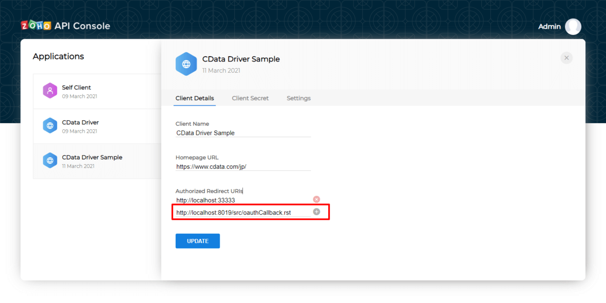This screenshot has height=303, width=606.
Task: Focus the Homepage URL input field
Action: (243, 166)
